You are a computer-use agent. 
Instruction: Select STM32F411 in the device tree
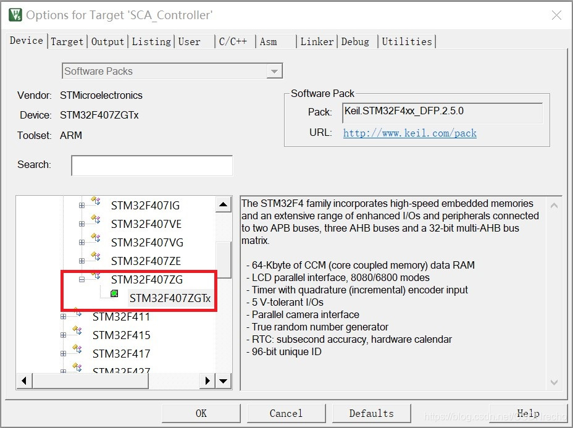pos(121,317)
